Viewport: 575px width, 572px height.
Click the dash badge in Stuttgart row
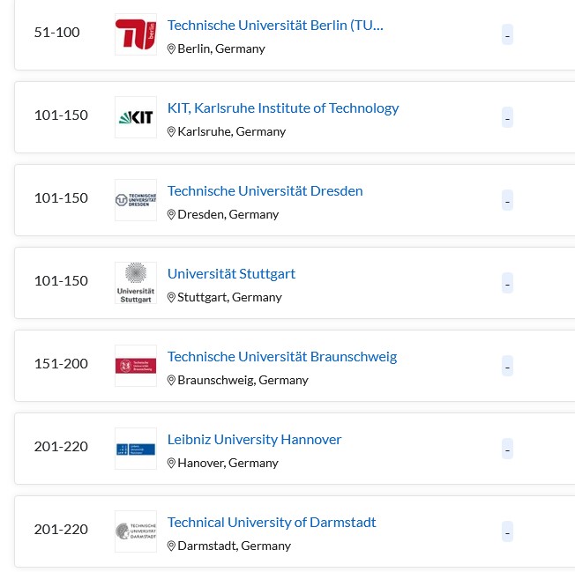tap(507, 283)
